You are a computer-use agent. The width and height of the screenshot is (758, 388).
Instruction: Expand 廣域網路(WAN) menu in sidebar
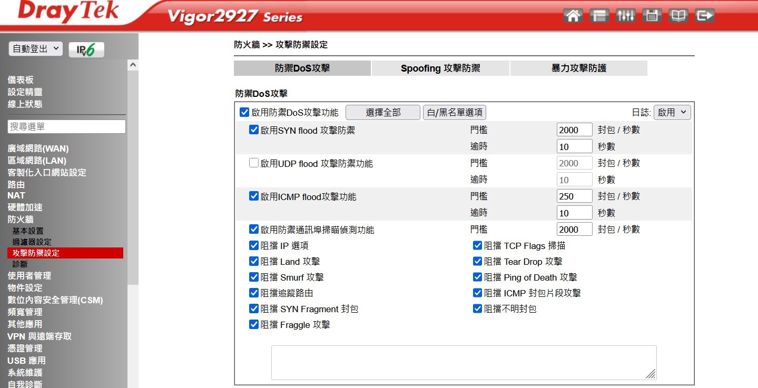(38, 148)
